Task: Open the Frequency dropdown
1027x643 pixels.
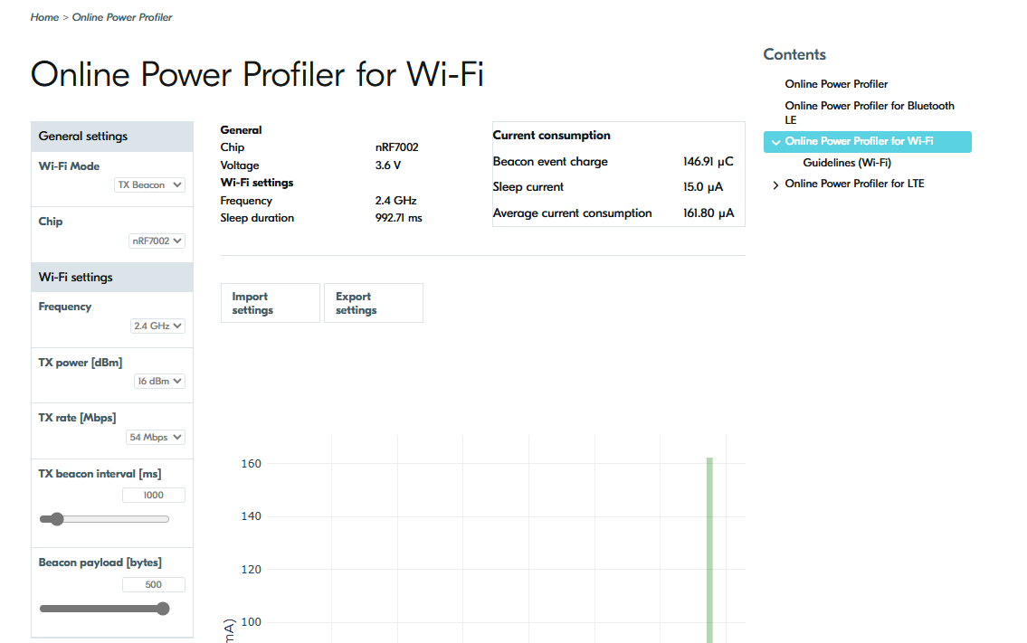Action: click(157, 326)
